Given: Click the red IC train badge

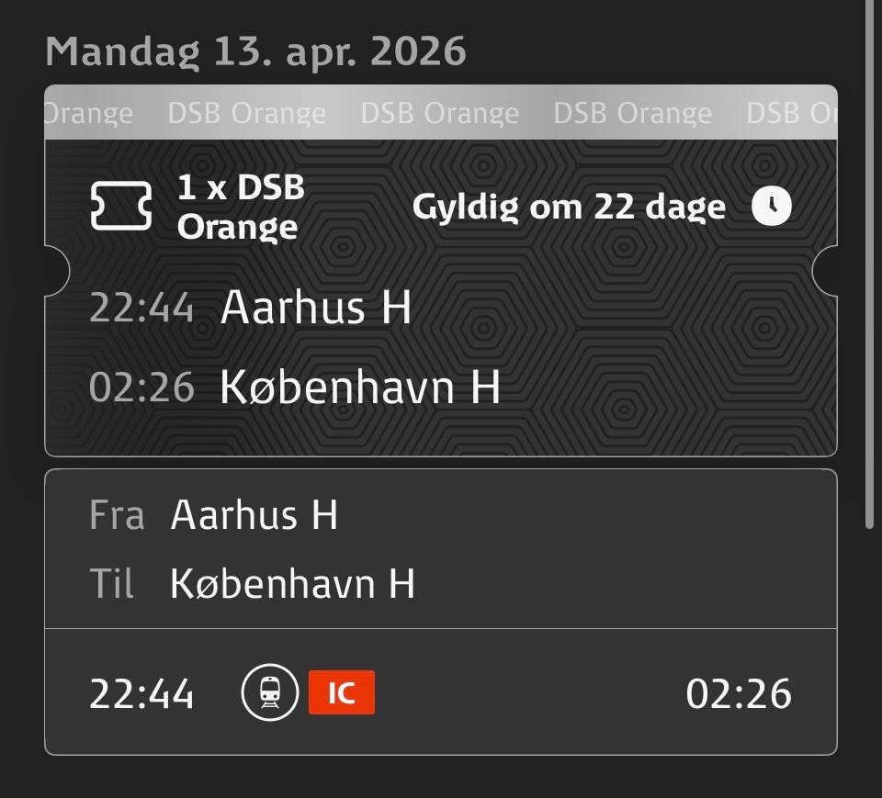Looking at the screenshot, I should tap(342, 692).
